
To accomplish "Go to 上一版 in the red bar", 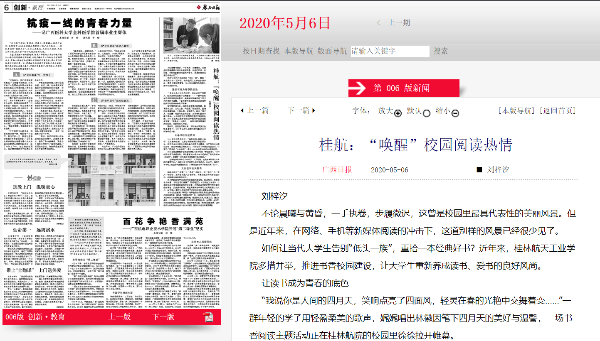I will tap(119, 317).
